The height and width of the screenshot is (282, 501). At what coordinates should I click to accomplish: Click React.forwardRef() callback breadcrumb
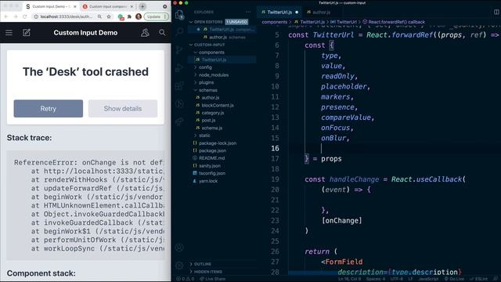pos(397,22)
